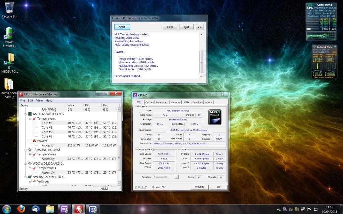Open the View menu in Hardware Monitor
Viewport: 343px width, 214px height.
click(39, 100)
